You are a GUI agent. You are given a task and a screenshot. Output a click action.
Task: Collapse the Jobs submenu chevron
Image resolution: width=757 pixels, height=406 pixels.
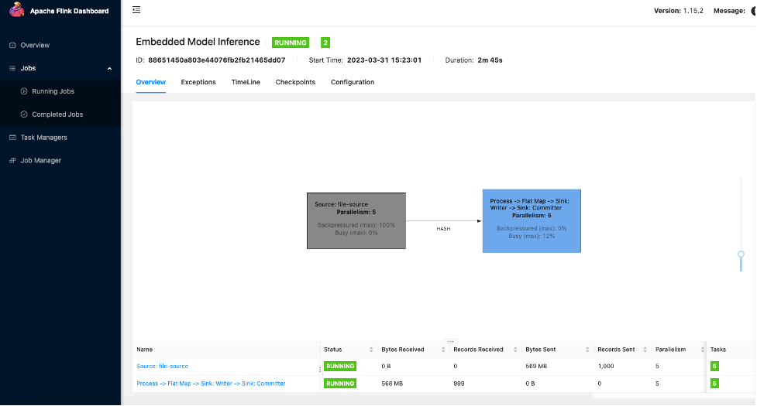point(109,68)
